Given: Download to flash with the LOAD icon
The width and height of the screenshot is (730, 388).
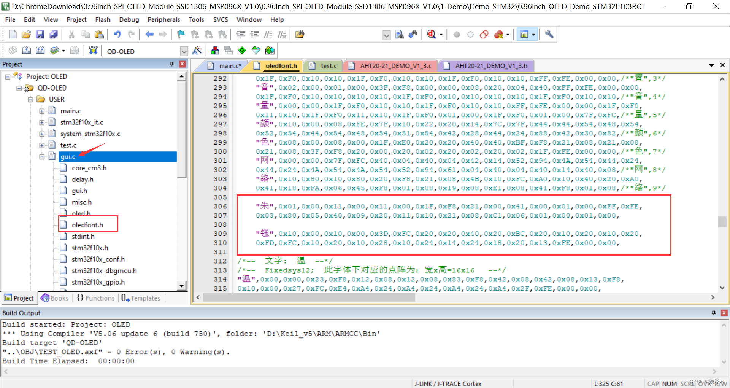Looking at the screenshot, I should coord(93,50).
